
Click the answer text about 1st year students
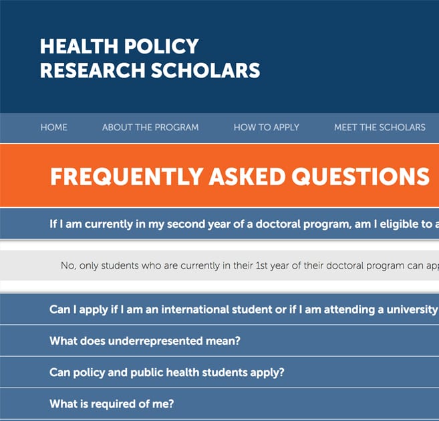250,265
